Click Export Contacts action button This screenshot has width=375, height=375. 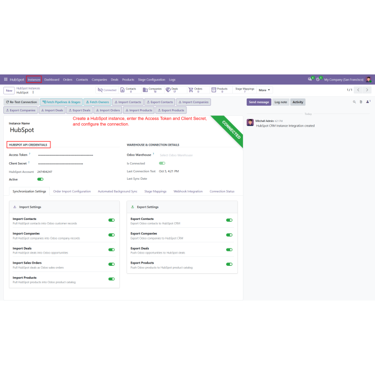(160, 102)
